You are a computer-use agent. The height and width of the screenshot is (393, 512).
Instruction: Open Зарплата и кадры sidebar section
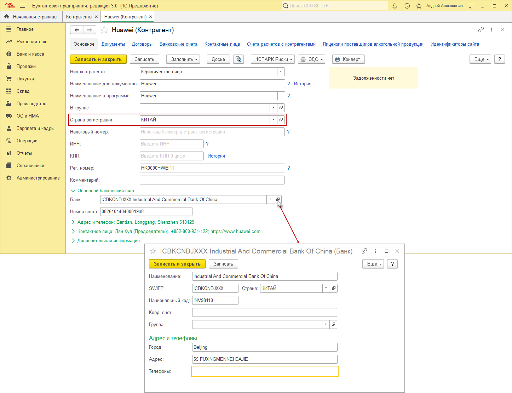(x=33, y=128)
